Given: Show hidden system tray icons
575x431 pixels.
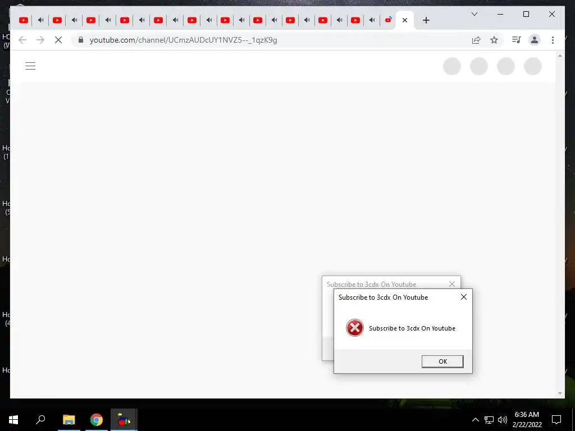Looking at the screenshot, I should click(475, 420).
